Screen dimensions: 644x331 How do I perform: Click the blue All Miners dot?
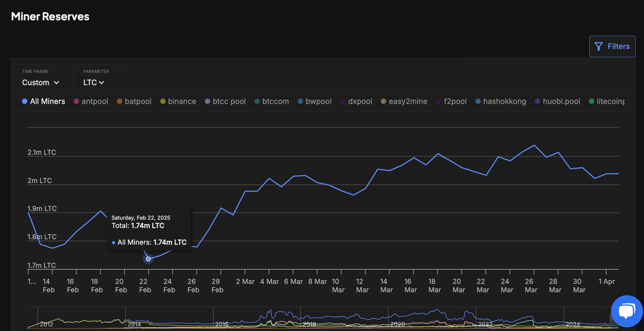tap(24, 102)
